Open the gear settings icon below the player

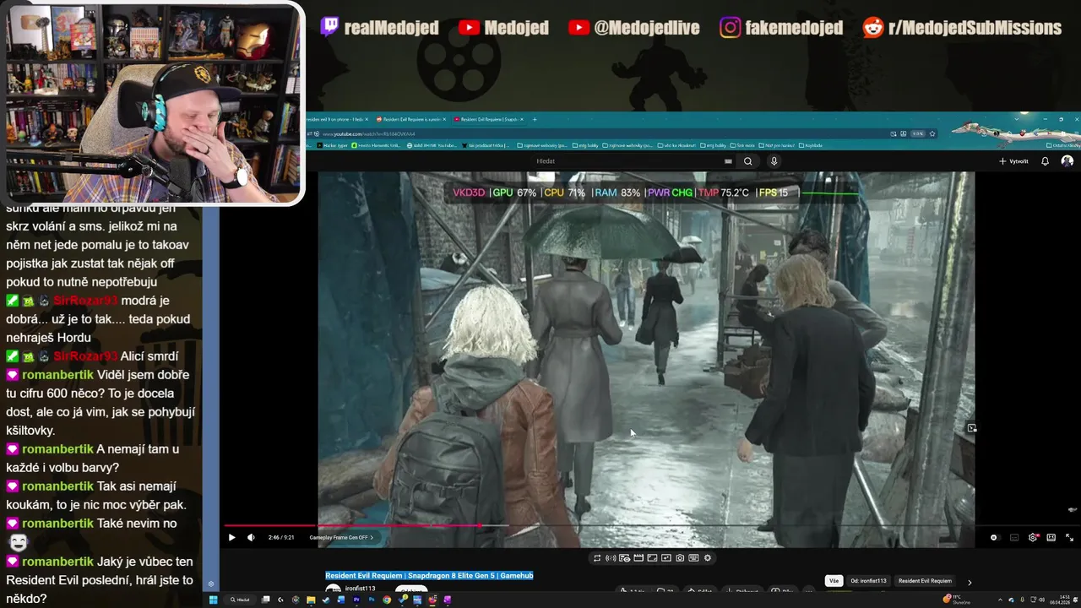(708, 558)
